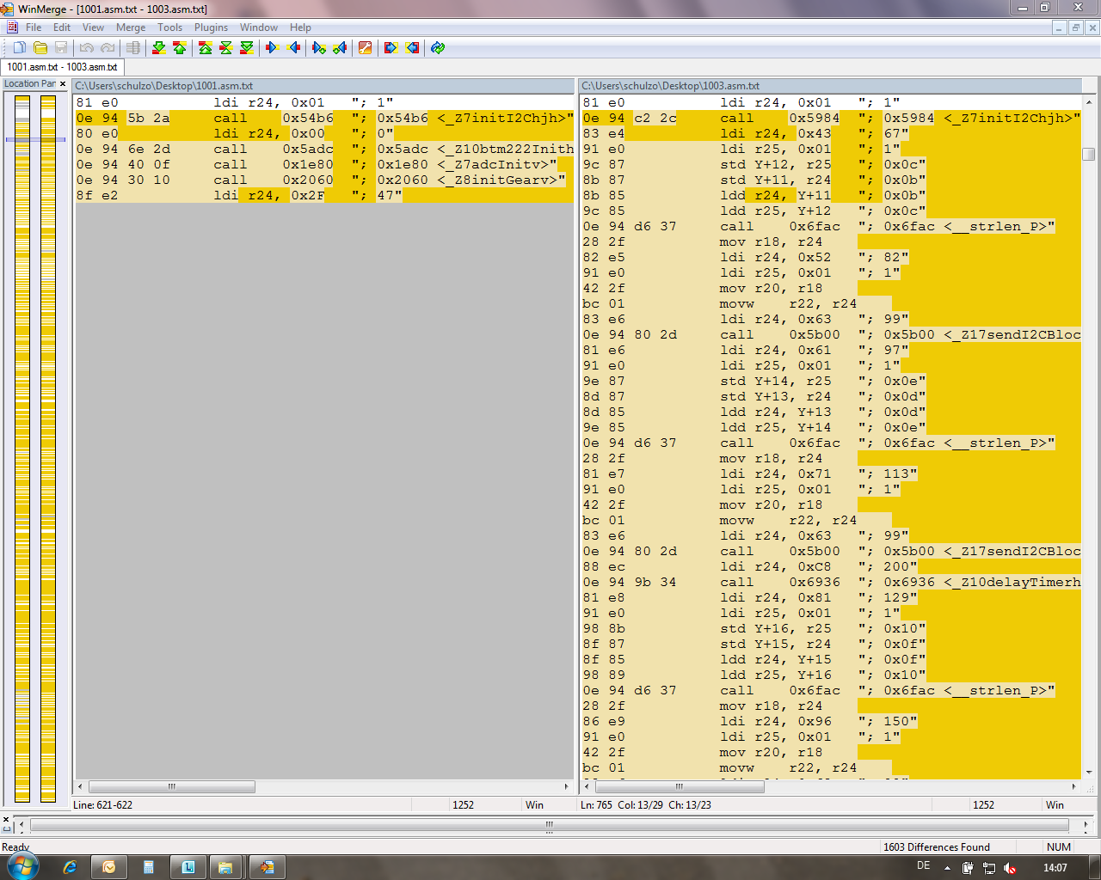Copy selected difference to the left
The width and height of the screenshot is (1101, 880).
tap(294, 48)
